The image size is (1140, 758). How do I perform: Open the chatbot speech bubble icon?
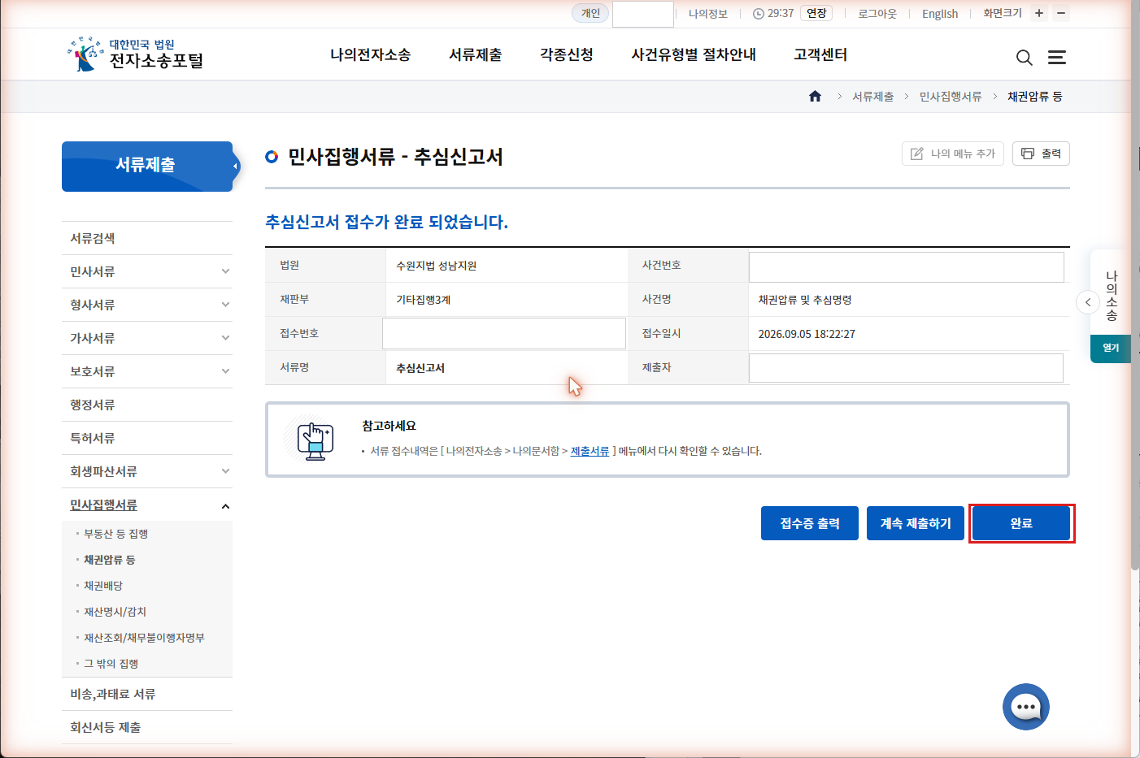click(1026, 707)
